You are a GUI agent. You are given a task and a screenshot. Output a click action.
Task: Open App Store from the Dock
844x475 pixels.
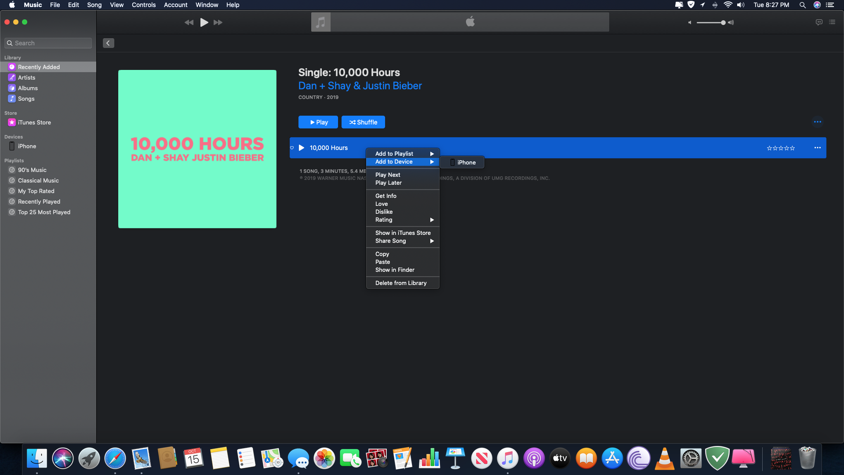612,459
